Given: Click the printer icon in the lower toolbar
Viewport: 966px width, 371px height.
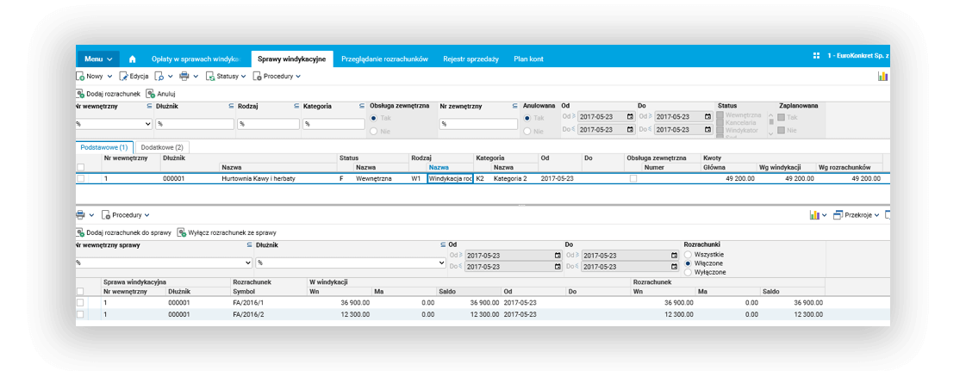Looking at the screenshot, I should coord(80,214).
